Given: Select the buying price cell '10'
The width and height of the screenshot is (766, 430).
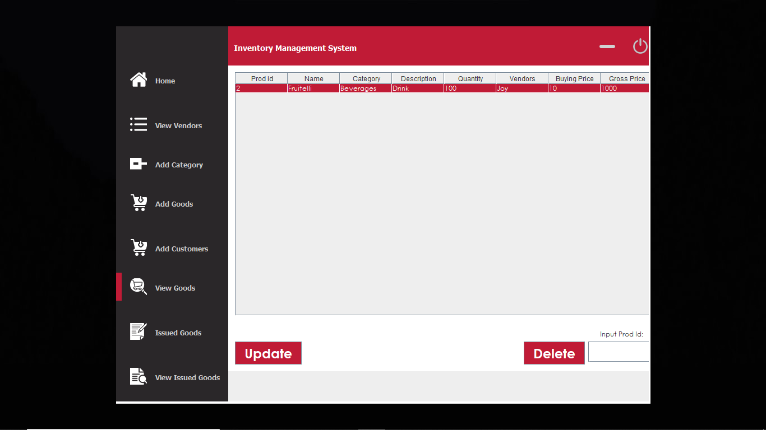Looking at the screenshot, I should tap(574, 88).
